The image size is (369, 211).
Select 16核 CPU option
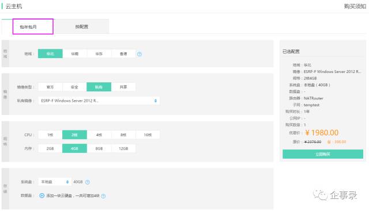[148, 135]
